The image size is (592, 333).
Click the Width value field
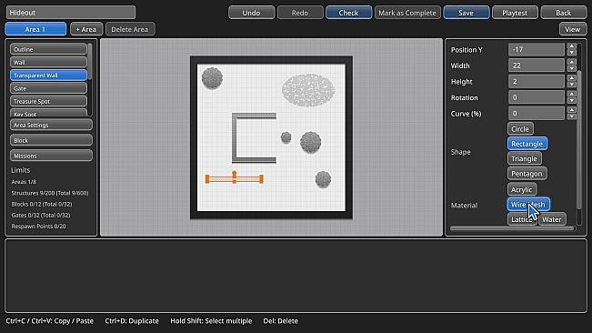[x=537, y=66]
